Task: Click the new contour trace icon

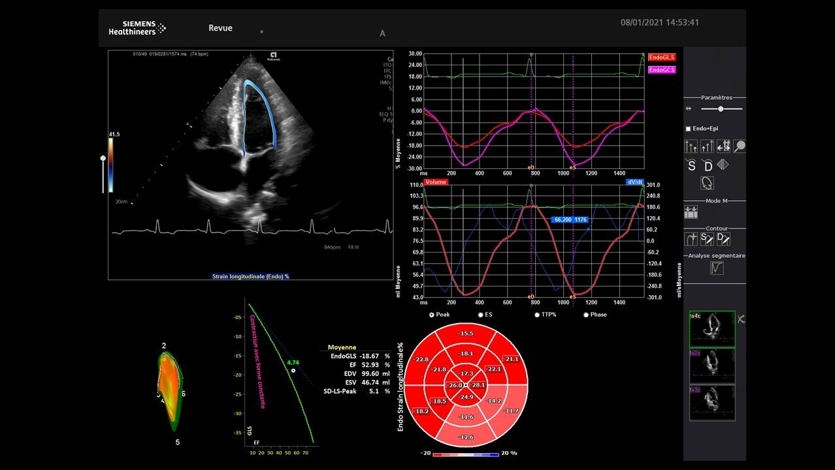Action: (691, 239)
